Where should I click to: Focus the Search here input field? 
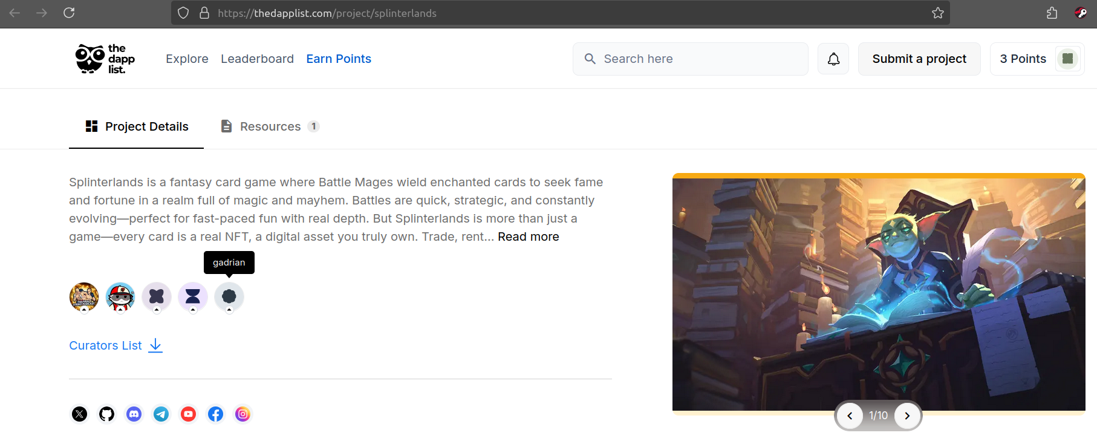[x=691, y=59]
